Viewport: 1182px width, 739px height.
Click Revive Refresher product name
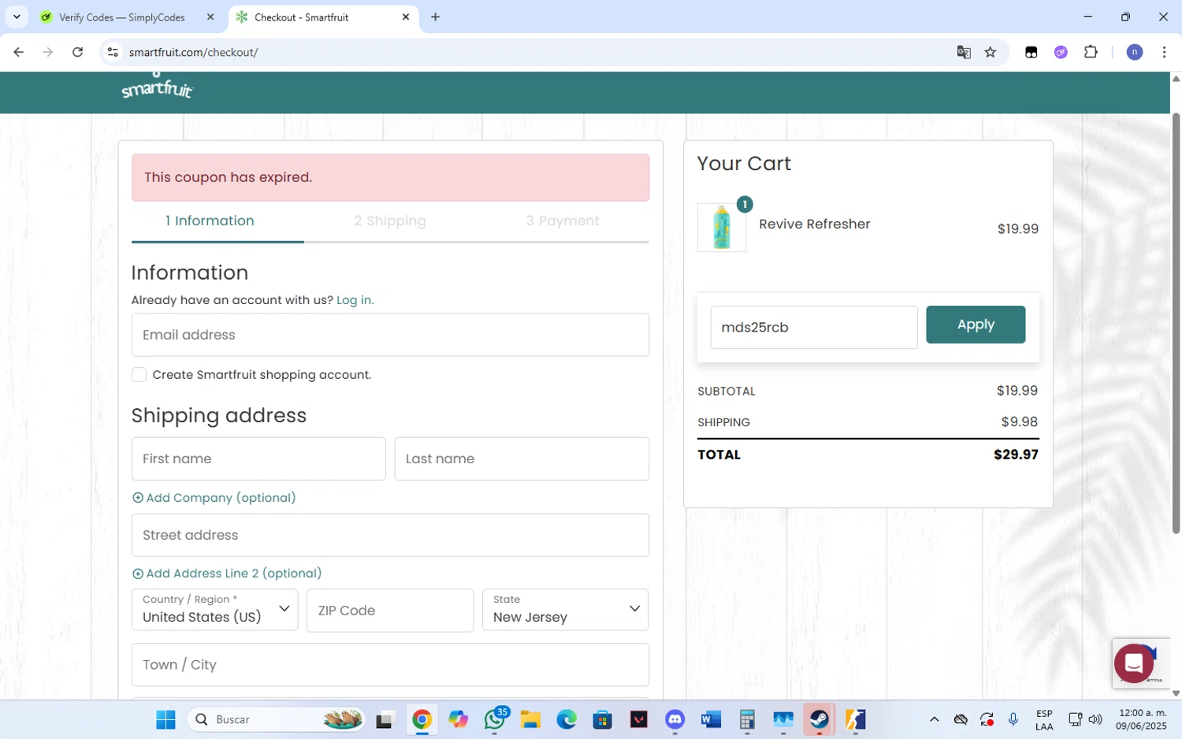coord(815,224)
